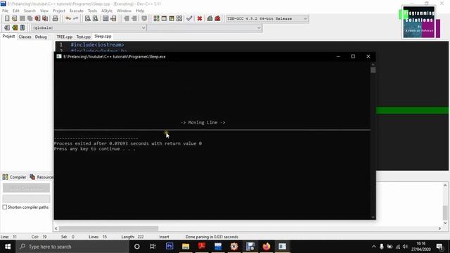Viewport: 450px width, 253px height.
Task: Click the #include<iostream> code line
Action: point(97,45)
